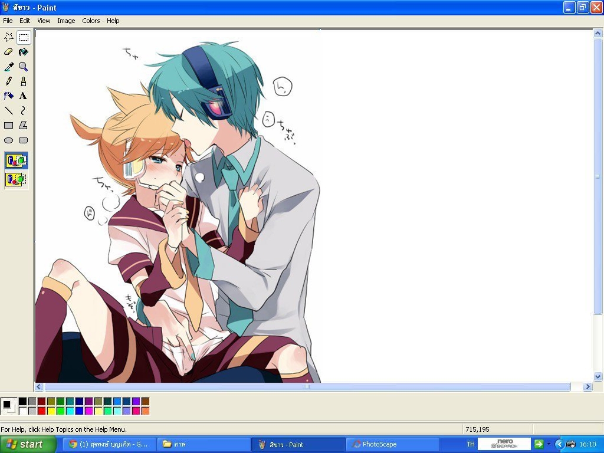Activate the Pick Color eyedropper
Viewport: 604px width, 453px height.
pyautogui.click(x=8, y=67)
